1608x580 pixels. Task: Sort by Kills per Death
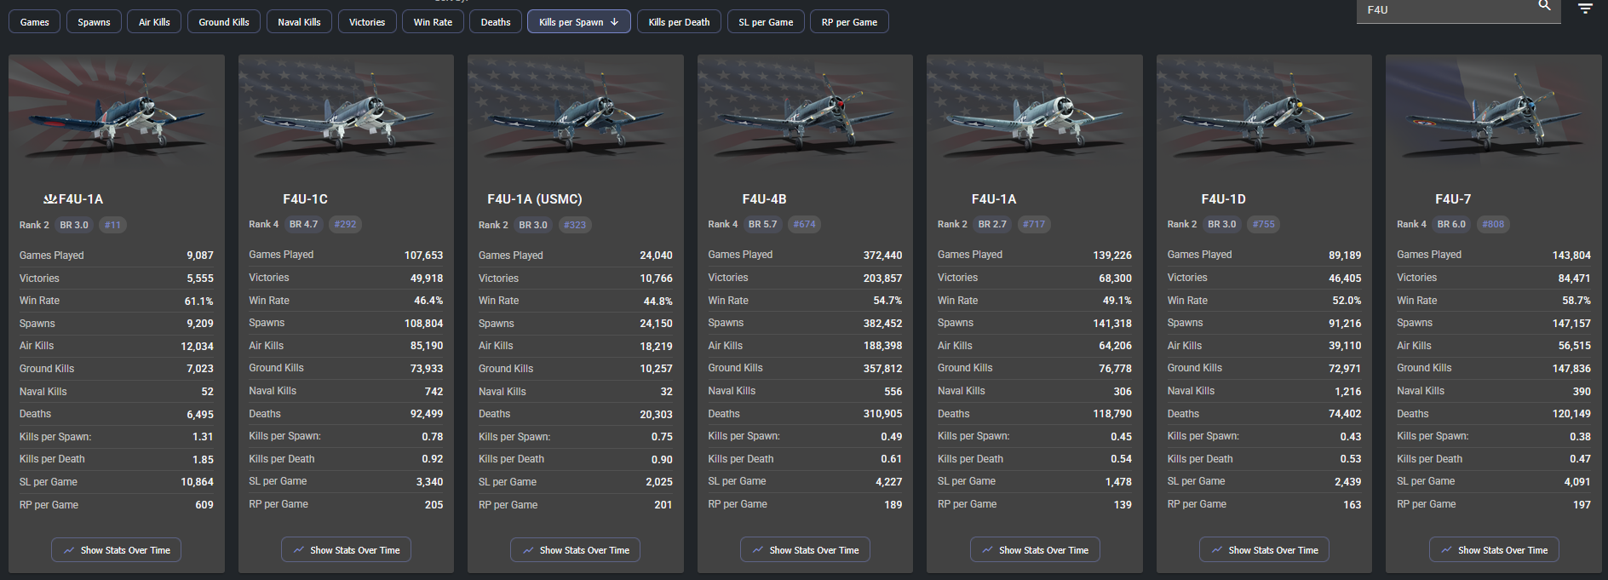click(679, 22)
